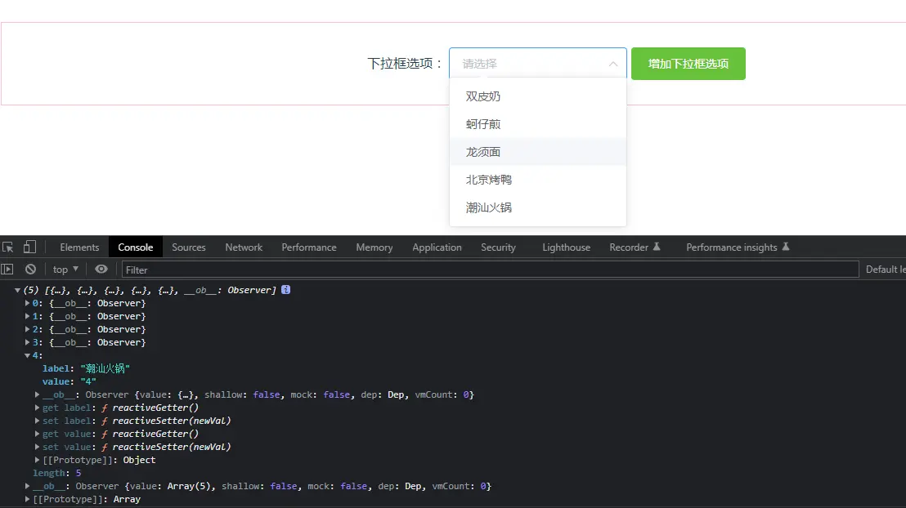
Task: Focus the console Filter input field
Action: [490, 270]
